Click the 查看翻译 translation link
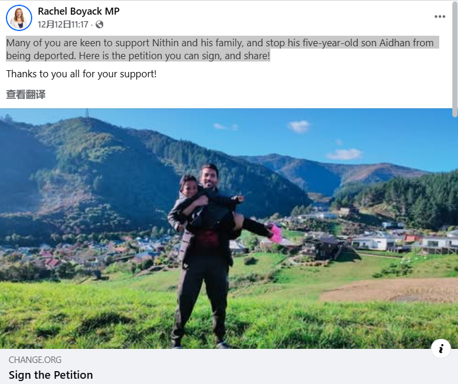 tap(26, 94)
